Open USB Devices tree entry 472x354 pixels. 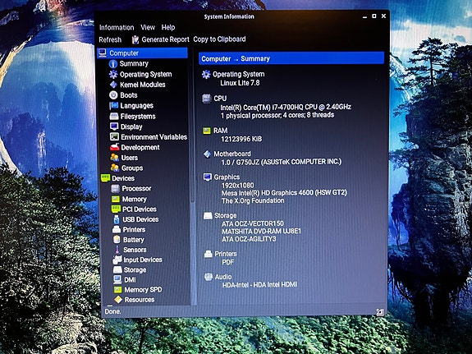point(140,219)
